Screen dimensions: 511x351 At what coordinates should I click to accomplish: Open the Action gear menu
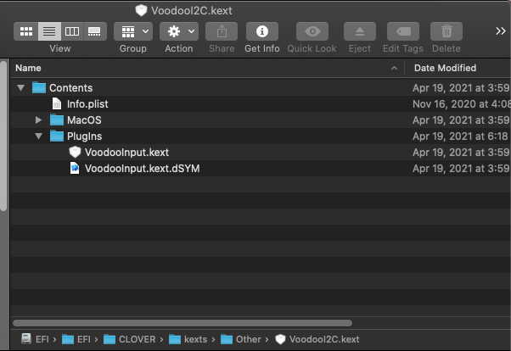click(x=179, y=31)
